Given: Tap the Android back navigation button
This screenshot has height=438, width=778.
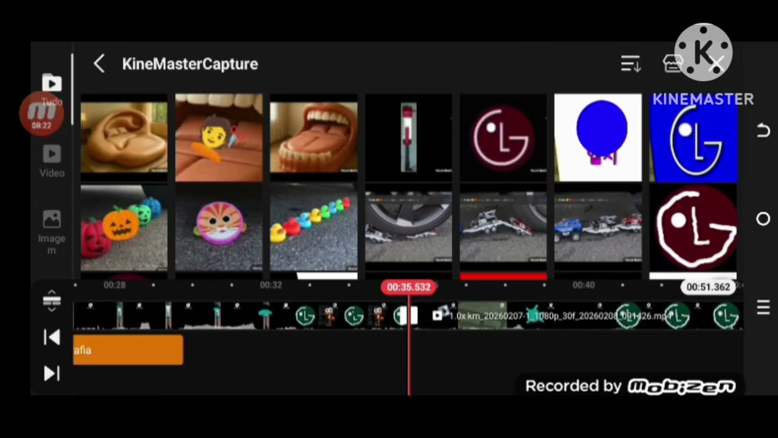Looking at the screenshot, I should click(763, 131).
